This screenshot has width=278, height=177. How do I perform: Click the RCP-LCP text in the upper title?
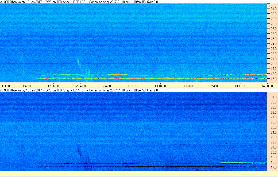[x=79, y=2]
